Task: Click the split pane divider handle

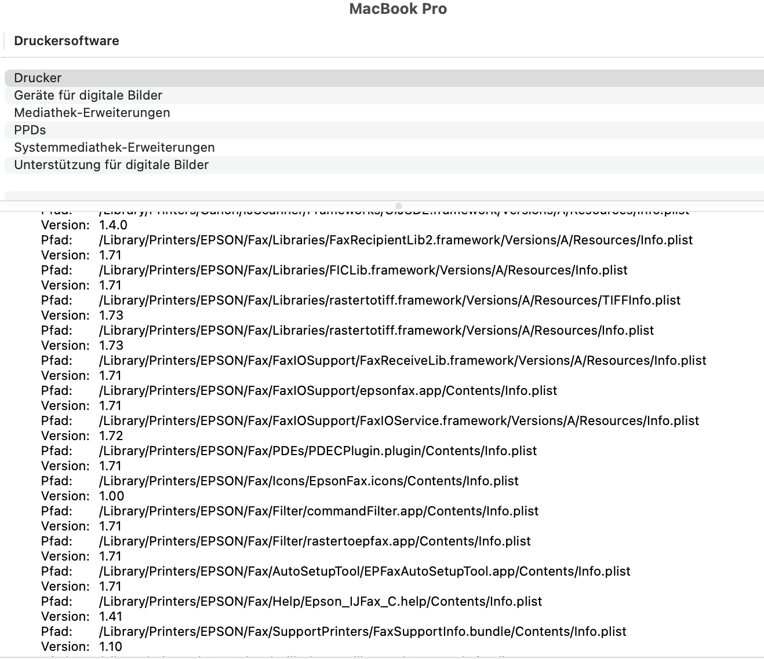Action: pyautogui.click(x=398, y=206)
